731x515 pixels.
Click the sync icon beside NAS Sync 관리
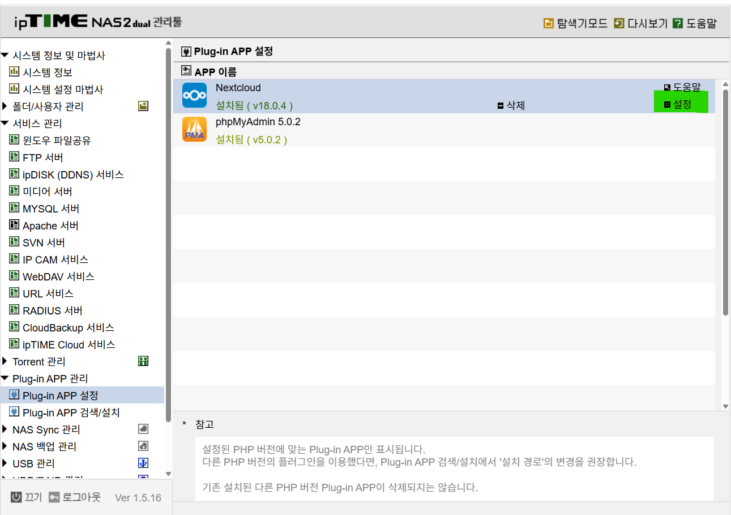[143, 429]
